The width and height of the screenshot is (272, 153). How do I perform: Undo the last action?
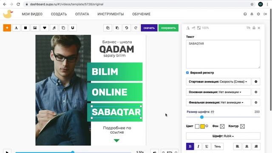pos(127,28)
